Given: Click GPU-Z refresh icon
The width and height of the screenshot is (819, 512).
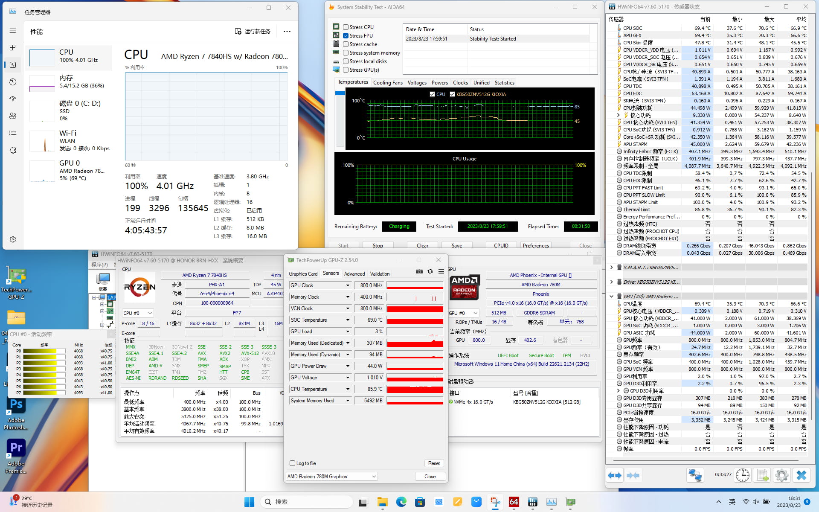Looking at the screenshot, I should tap(430, 271).
